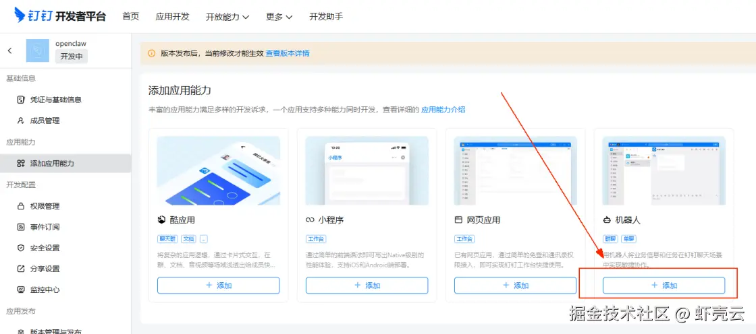The image size is (756, 334).
Task: Click the 添加应用能力 page heading
Action: pyautogui.click(x=180, y=90)
